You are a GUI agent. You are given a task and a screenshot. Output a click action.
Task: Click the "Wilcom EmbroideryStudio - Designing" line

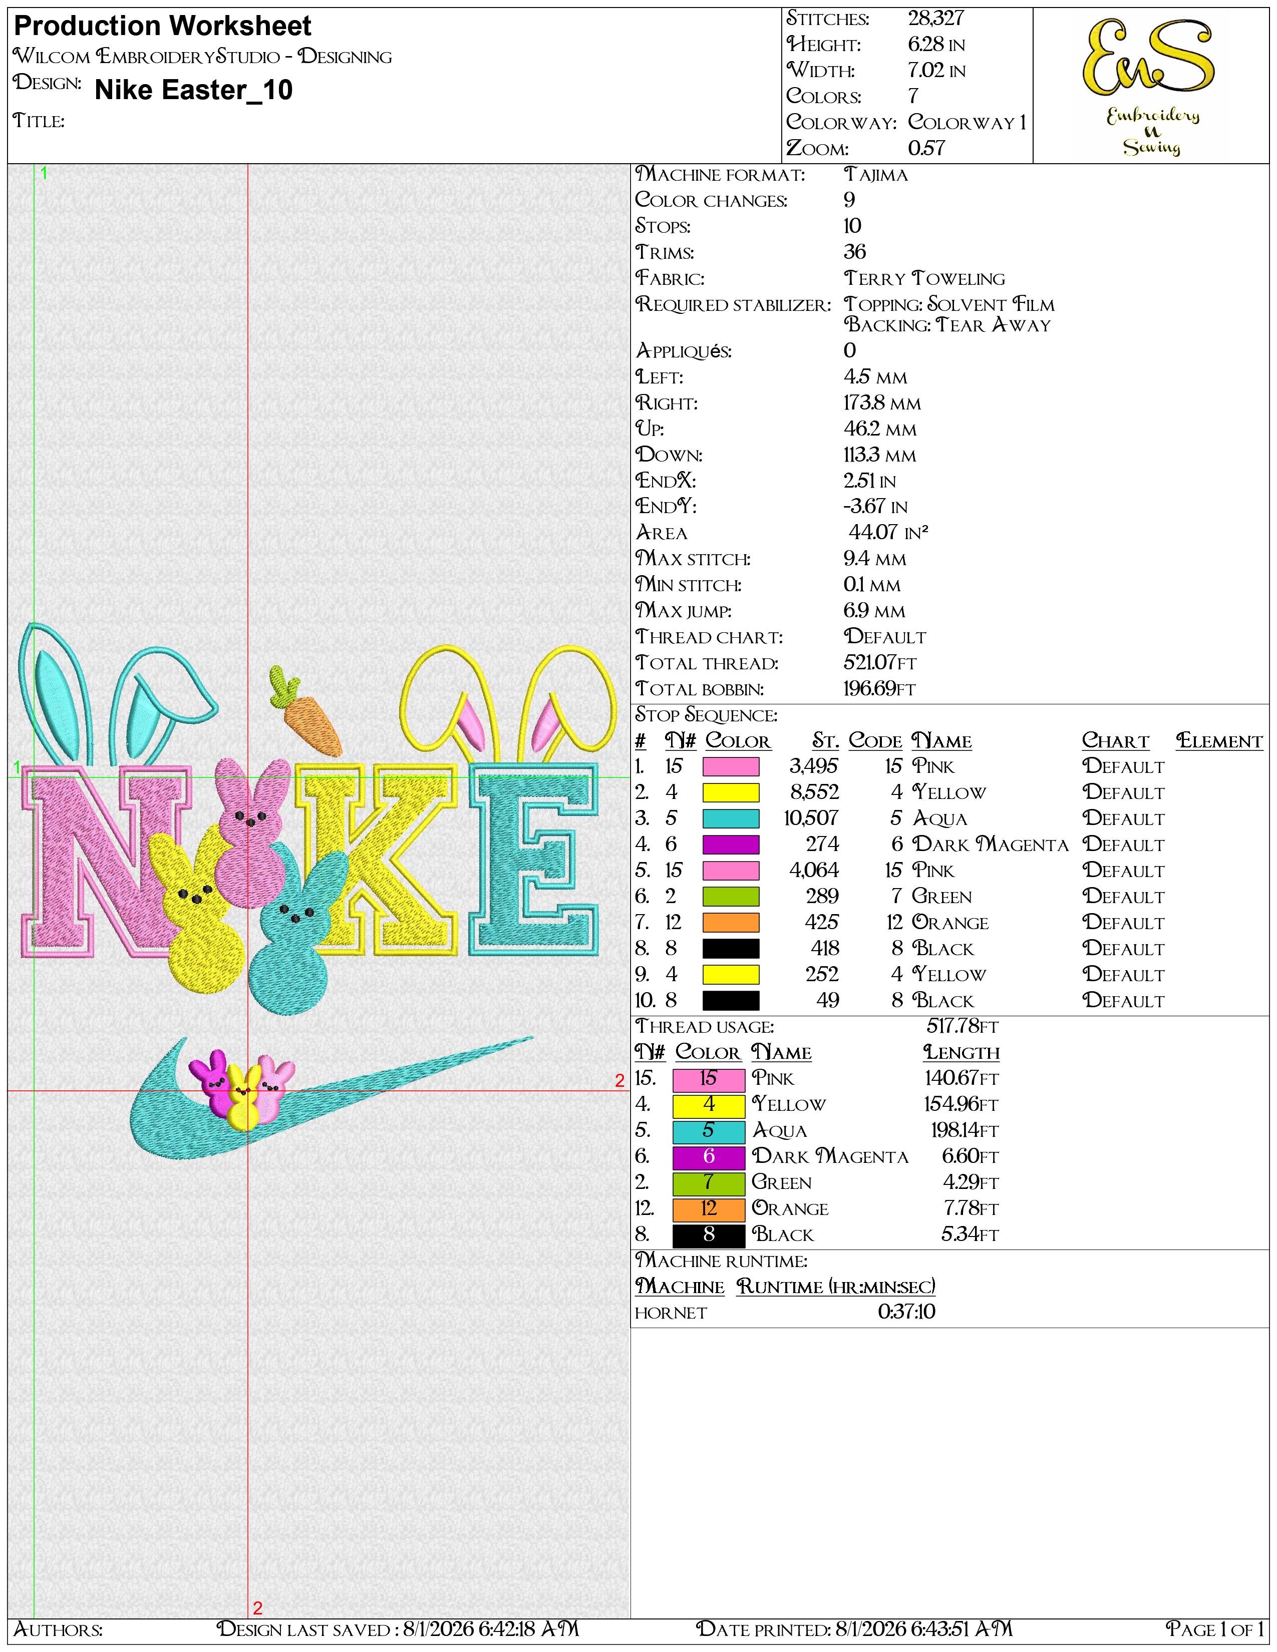point(203,56)
